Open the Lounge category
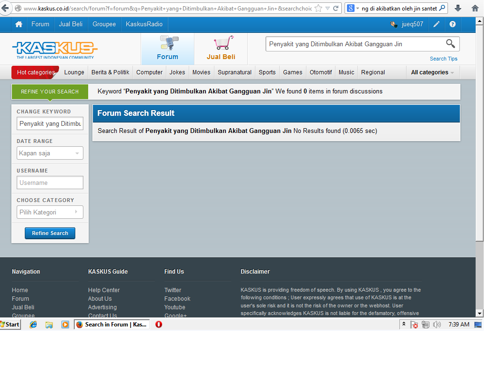The width and height of the screenshot is (488, 366). [x=74, y=72]
